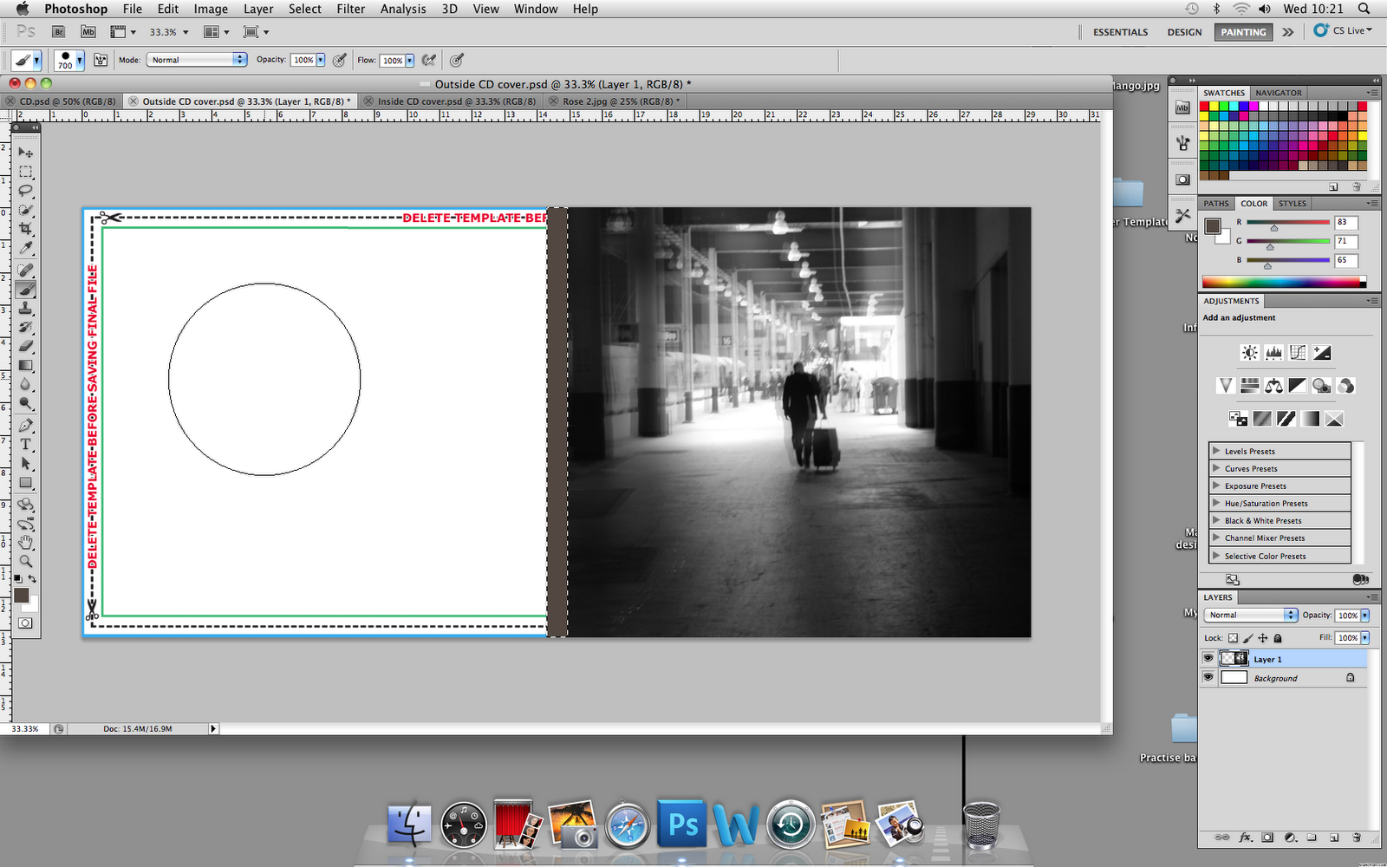Select the Eyedropper tool

pos(26,247)
